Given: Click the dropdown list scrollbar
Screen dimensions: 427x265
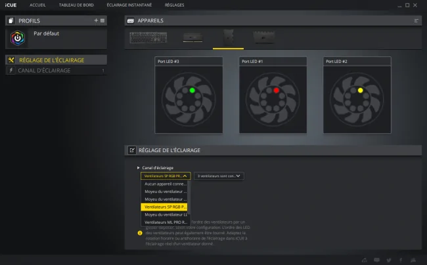Looking at the screenshot, I should tap(189, 197).
